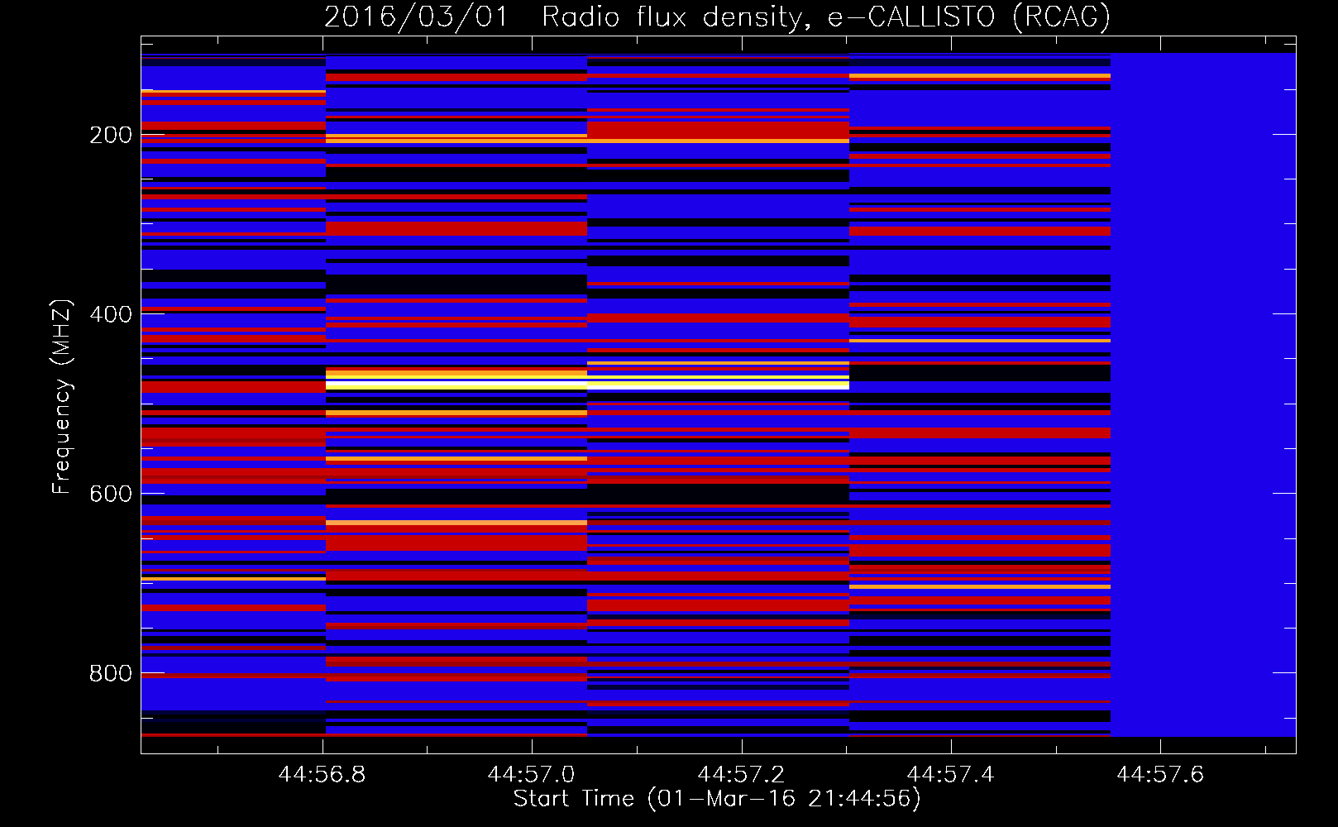The width and height of the screenshot is (1338, 827).
Task: Click the bright yellow-white burst near 480 MHz
Action: 587,381
